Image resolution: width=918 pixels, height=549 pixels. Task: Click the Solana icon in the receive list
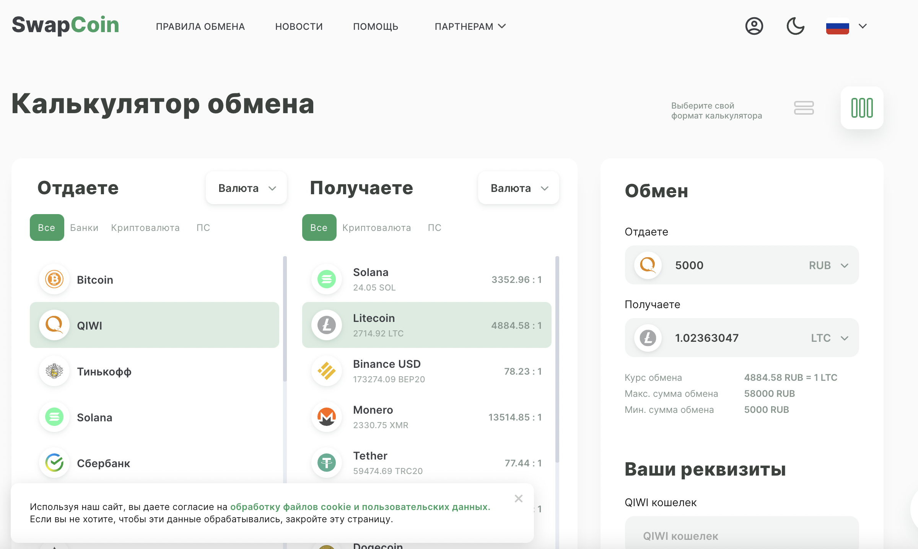tap(327, 279)
